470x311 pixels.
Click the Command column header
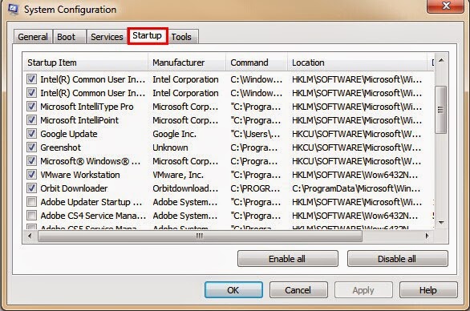point(257,63)
